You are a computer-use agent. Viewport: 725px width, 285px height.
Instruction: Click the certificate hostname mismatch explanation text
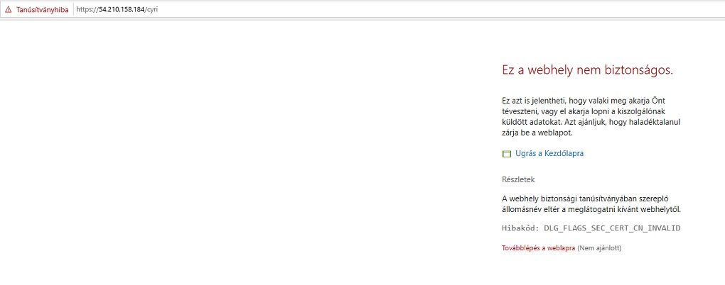pos(592,204)
